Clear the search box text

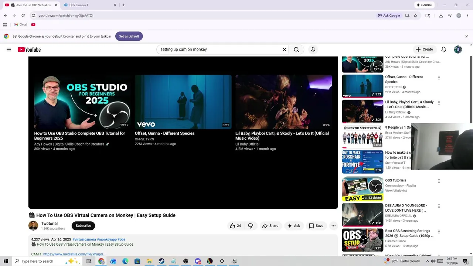pyautogui.click(x=285, y=50)
